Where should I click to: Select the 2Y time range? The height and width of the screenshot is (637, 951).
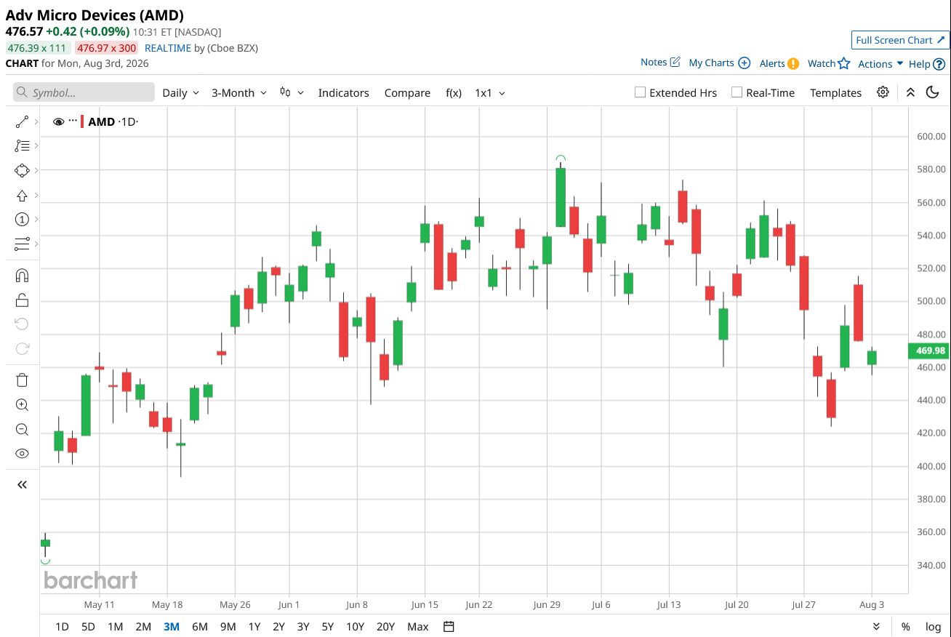278,627
